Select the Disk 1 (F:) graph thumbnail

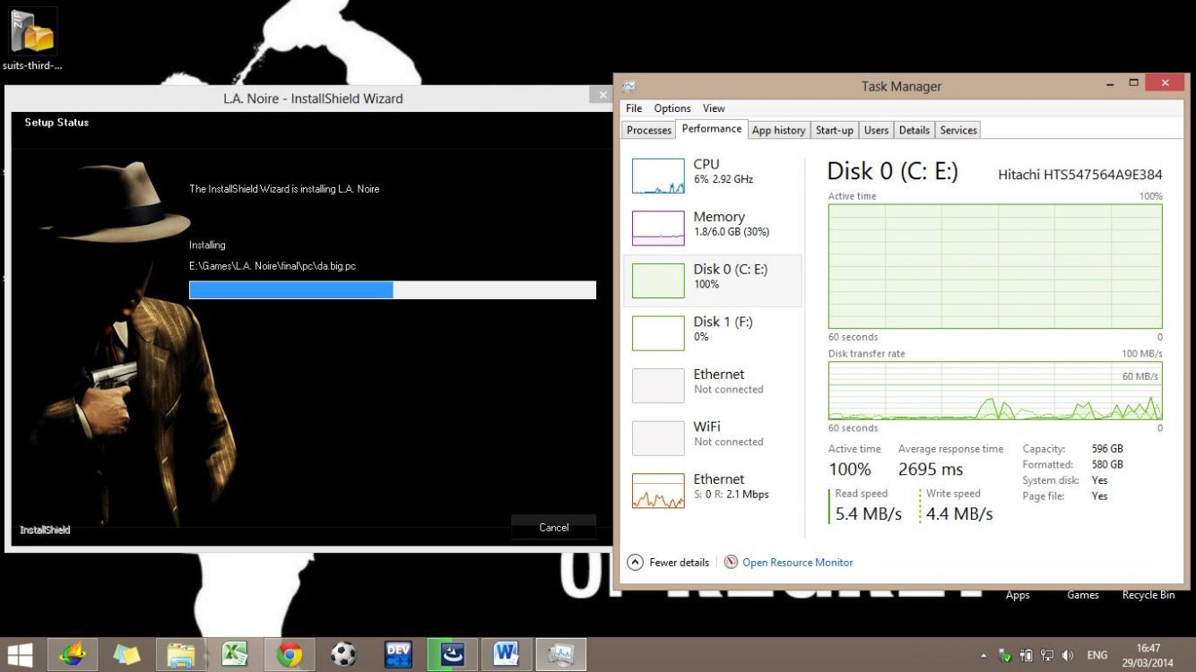(658, 333)
